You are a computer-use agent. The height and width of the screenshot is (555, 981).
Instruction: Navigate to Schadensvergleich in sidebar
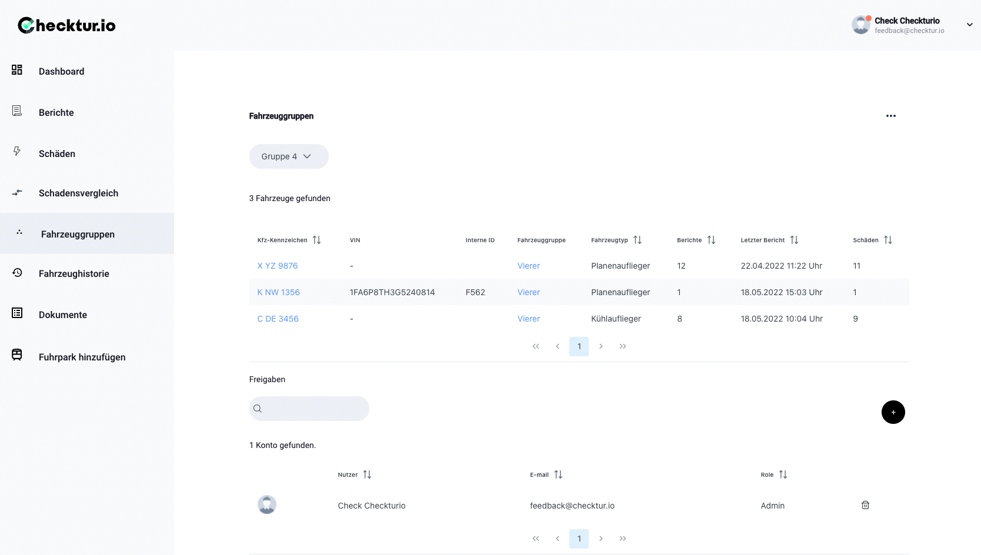[78, 193]
